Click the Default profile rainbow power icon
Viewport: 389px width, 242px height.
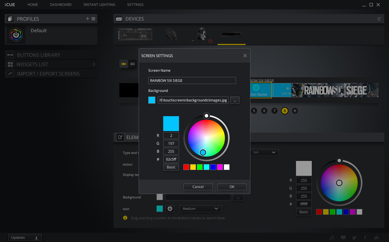(x=16, y=35)
